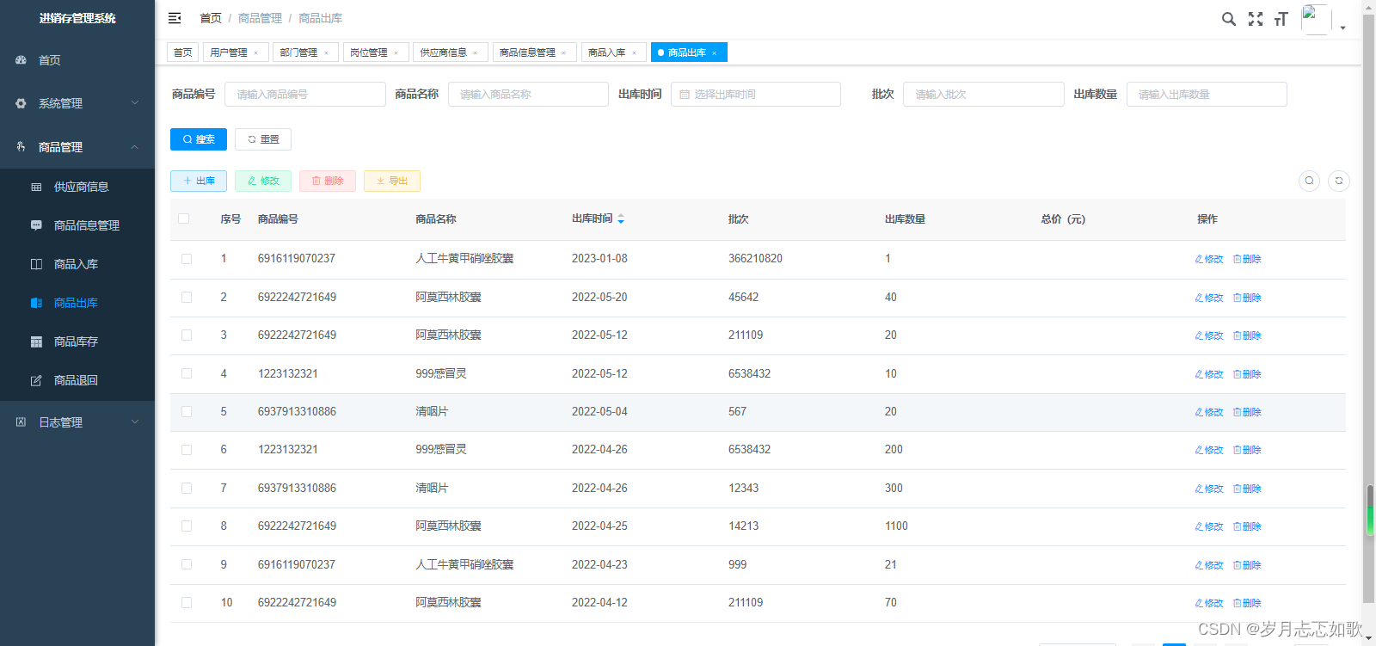Collapse the sidebar with the hamburger icon
Viewport: 1376px width, 646px height.
point(175,18)
